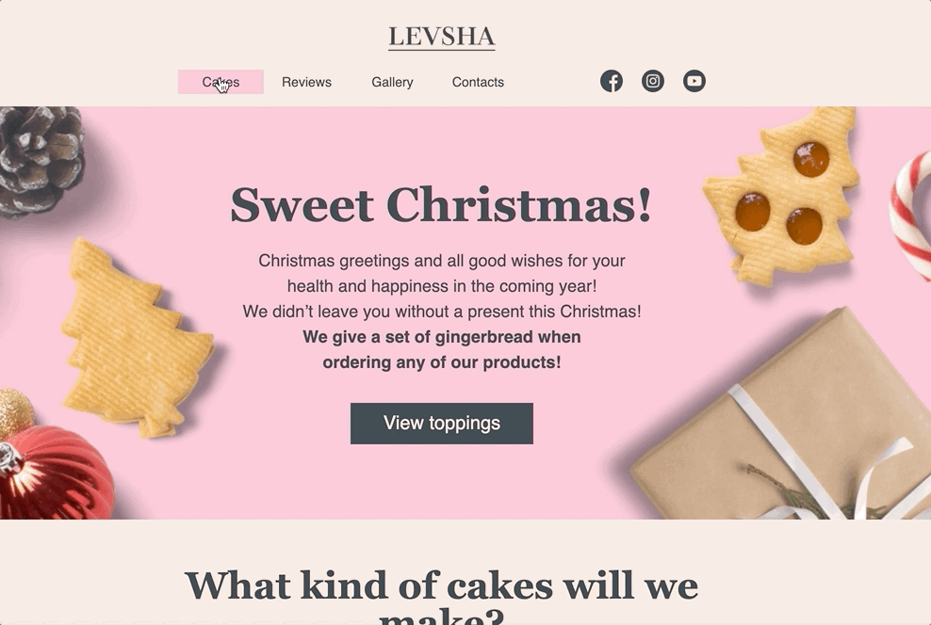
Task: Click the pine cone image
Action: 40,160
